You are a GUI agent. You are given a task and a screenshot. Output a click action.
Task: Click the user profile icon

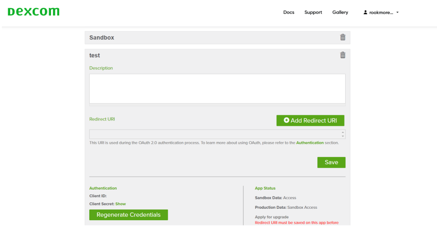365,13
